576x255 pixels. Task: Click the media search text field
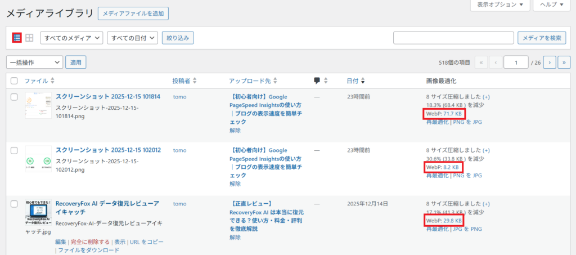(x=453, y=38)
